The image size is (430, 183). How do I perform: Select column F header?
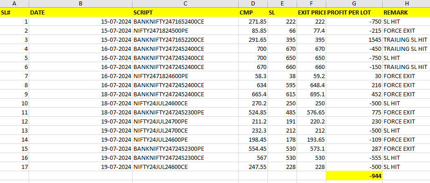(311, 4)
